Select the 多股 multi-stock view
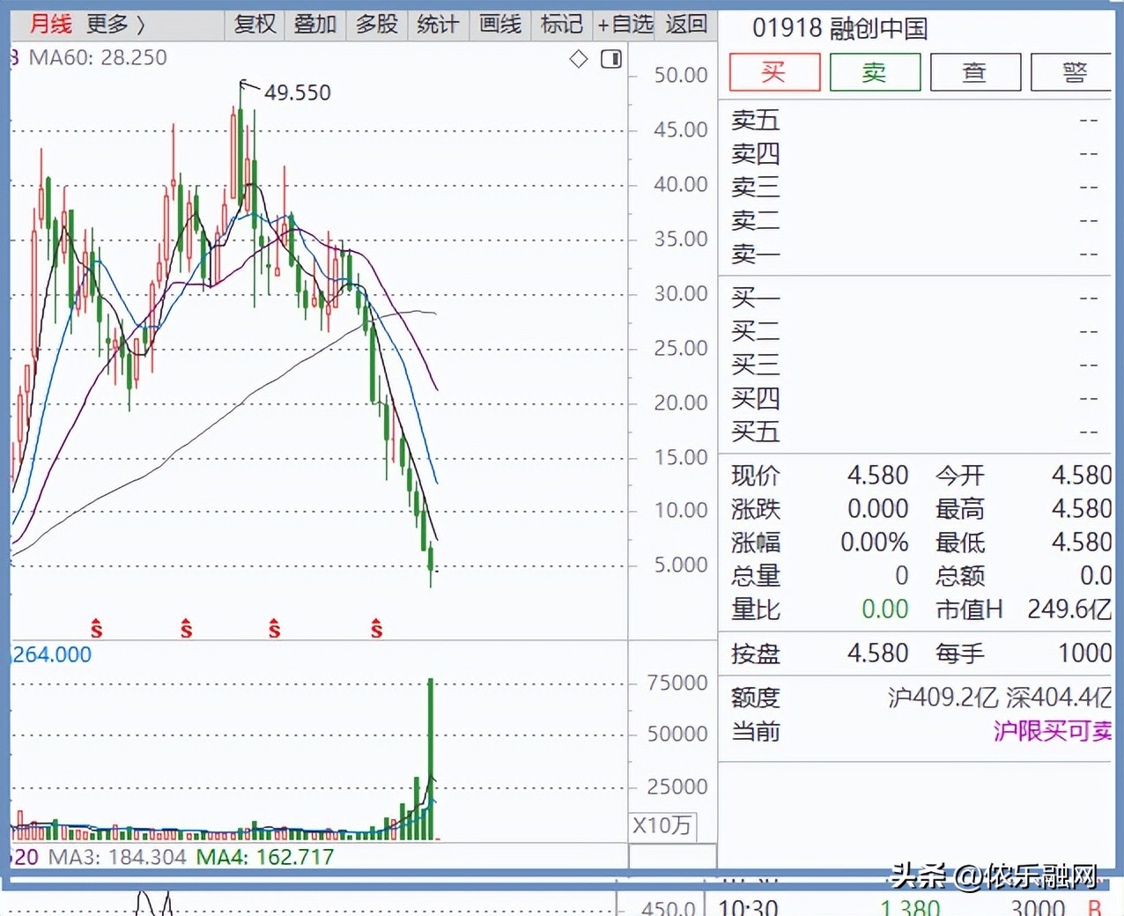This screenshot has height=916, width=1124. 377,25
